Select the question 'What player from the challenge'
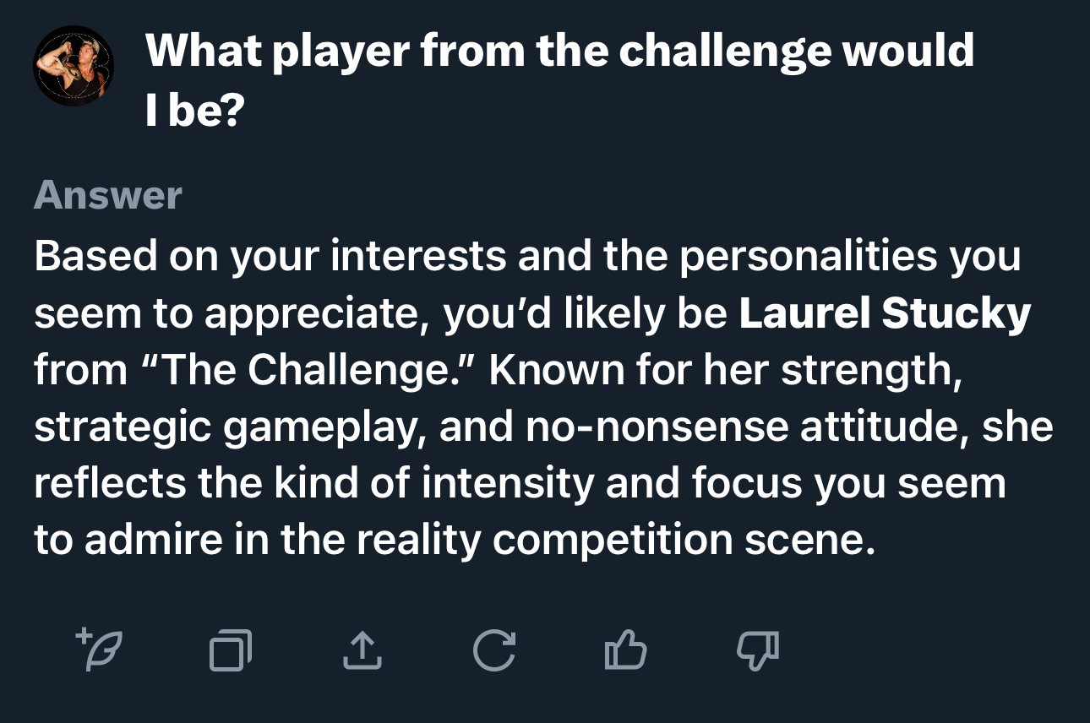Image resolution: width=1090 pixels, height=723 pixels. pos(487,52)
